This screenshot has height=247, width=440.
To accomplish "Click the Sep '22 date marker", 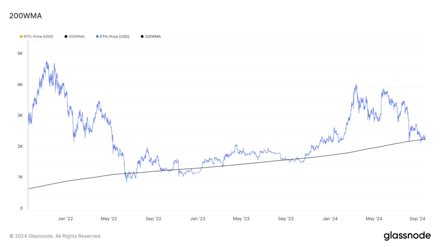I will 154,219.
